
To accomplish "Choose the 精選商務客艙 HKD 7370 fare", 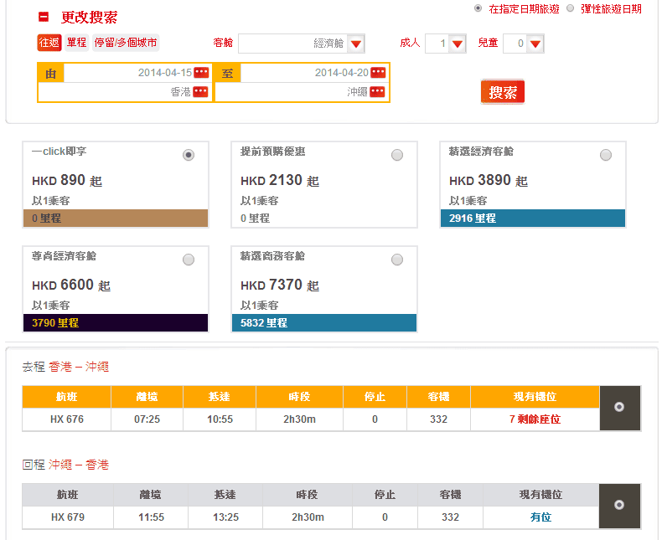I will pyautogui.click(x=397, y=260).
